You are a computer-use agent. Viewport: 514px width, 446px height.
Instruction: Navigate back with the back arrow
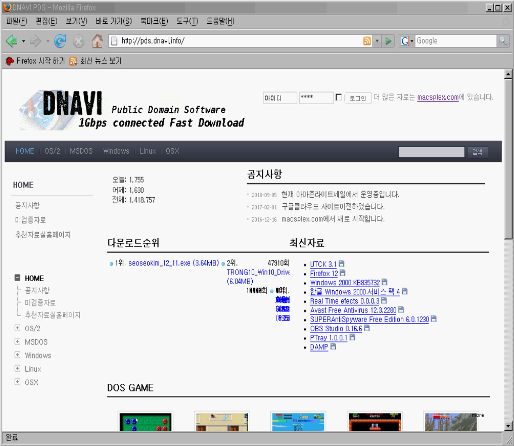tap(12, 41)
